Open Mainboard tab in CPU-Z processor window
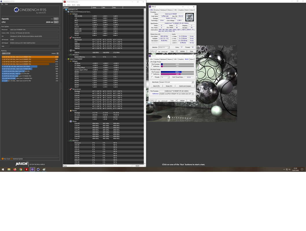Image resolution: width=306 pixels, height=231 pixels. pyautogui.click(x=163, y=10)
